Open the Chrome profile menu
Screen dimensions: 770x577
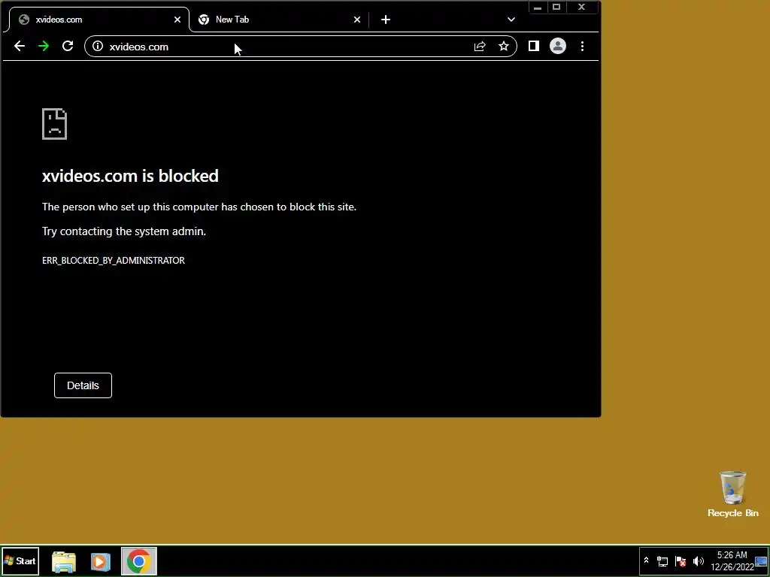pyautogui.click(x=558, y=46)
